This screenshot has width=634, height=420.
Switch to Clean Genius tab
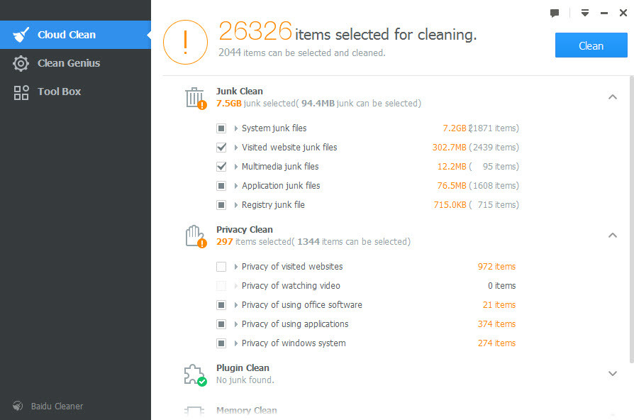click(x=75, y=63)
